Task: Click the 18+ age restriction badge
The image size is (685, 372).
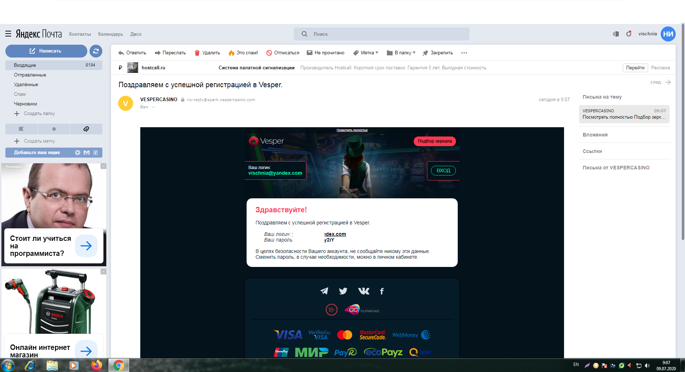Action: (x=331, y=310)
